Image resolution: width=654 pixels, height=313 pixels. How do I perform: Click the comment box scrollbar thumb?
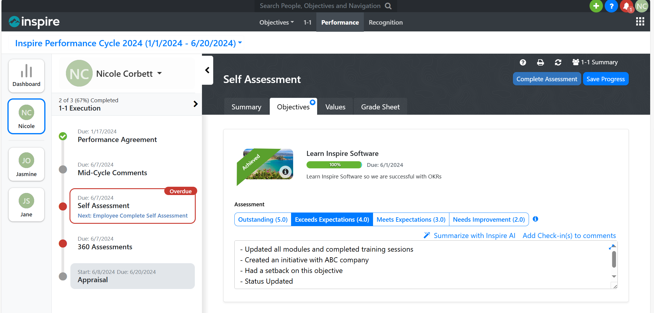(614, 259)
